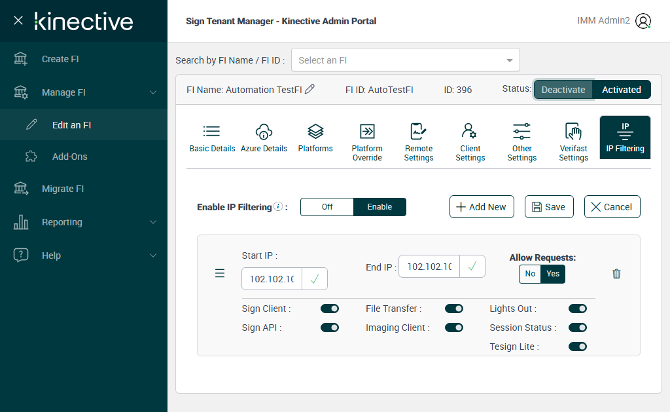Delete the IP range with trash icon
This screenshot has width=670, height=412.
(616, 273)
